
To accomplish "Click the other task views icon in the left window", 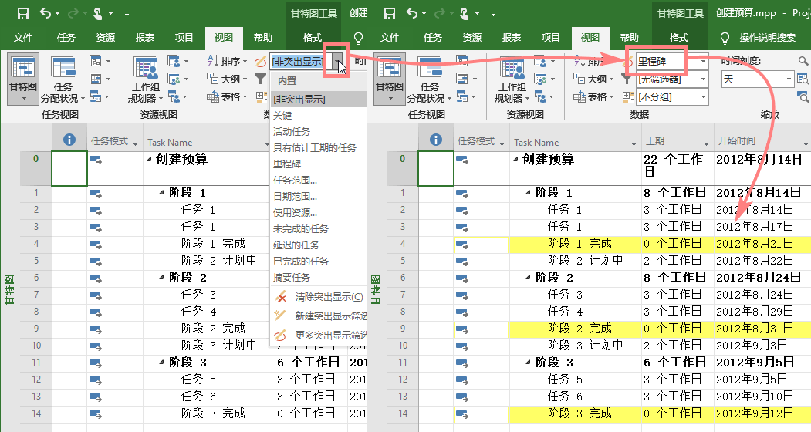I will click(96, 96).
